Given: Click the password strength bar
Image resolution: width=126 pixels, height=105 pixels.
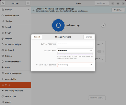Looking at the screenshot, I should pos(75,54).
